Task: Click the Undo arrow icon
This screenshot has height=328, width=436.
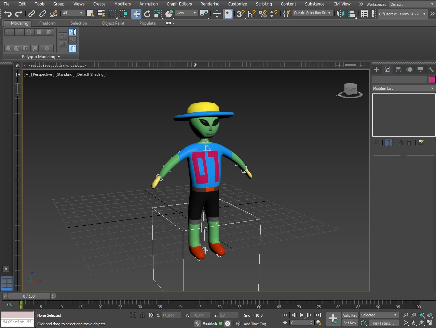Action: [8, 14]
